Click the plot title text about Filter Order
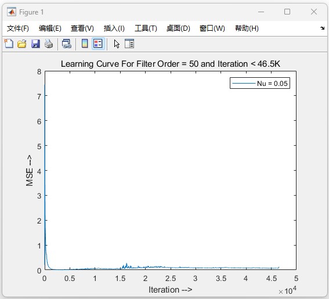Viewport: 329px width, 299px height. (x=171, y=64)
